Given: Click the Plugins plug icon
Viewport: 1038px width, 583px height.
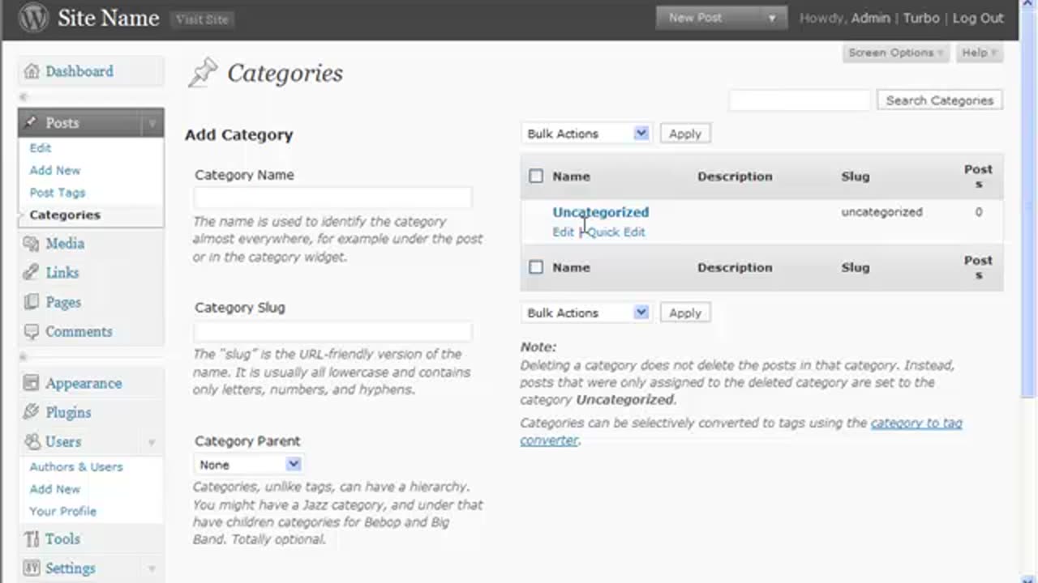Looking at the screenshot, I should click(32, 412).
